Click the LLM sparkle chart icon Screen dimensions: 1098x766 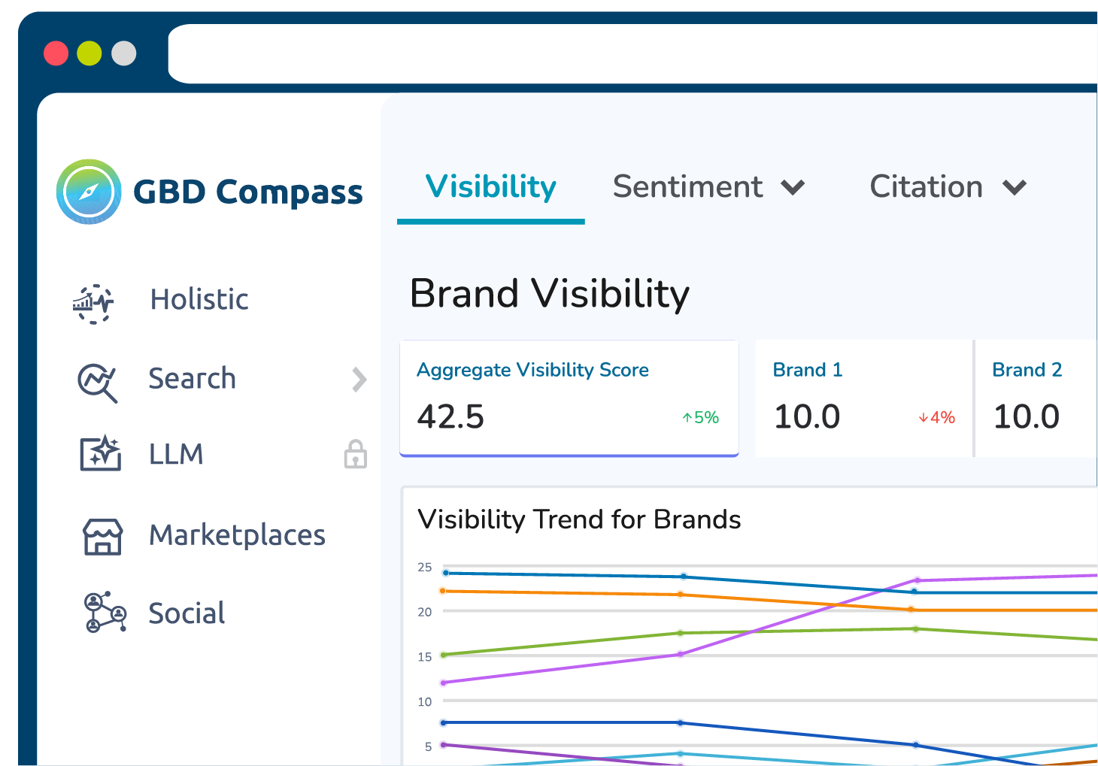click(101, 453)
